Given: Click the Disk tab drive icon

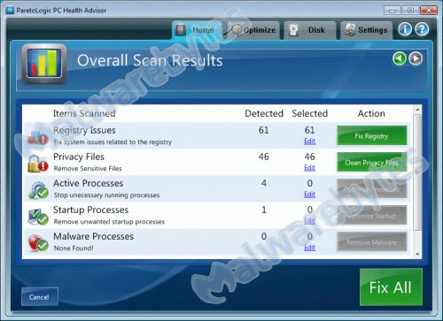Looking at the screenshot, I should tap(293, 30).
